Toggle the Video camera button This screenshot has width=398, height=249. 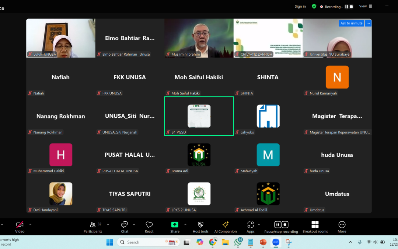20,227
